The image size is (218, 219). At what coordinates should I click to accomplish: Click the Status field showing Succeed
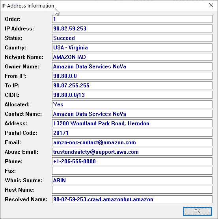[132, 38]
